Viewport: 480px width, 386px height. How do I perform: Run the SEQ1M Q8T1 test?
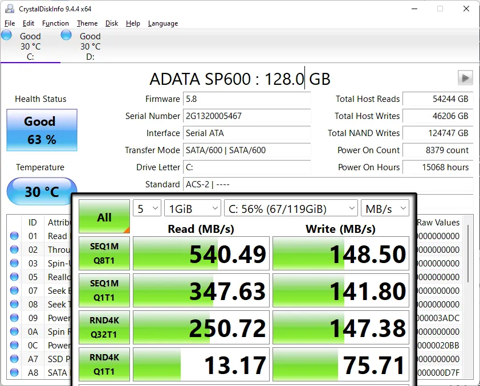coord(104,253)
